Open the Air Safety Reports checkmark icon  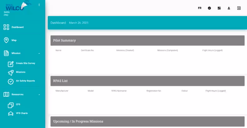(10, 81)
